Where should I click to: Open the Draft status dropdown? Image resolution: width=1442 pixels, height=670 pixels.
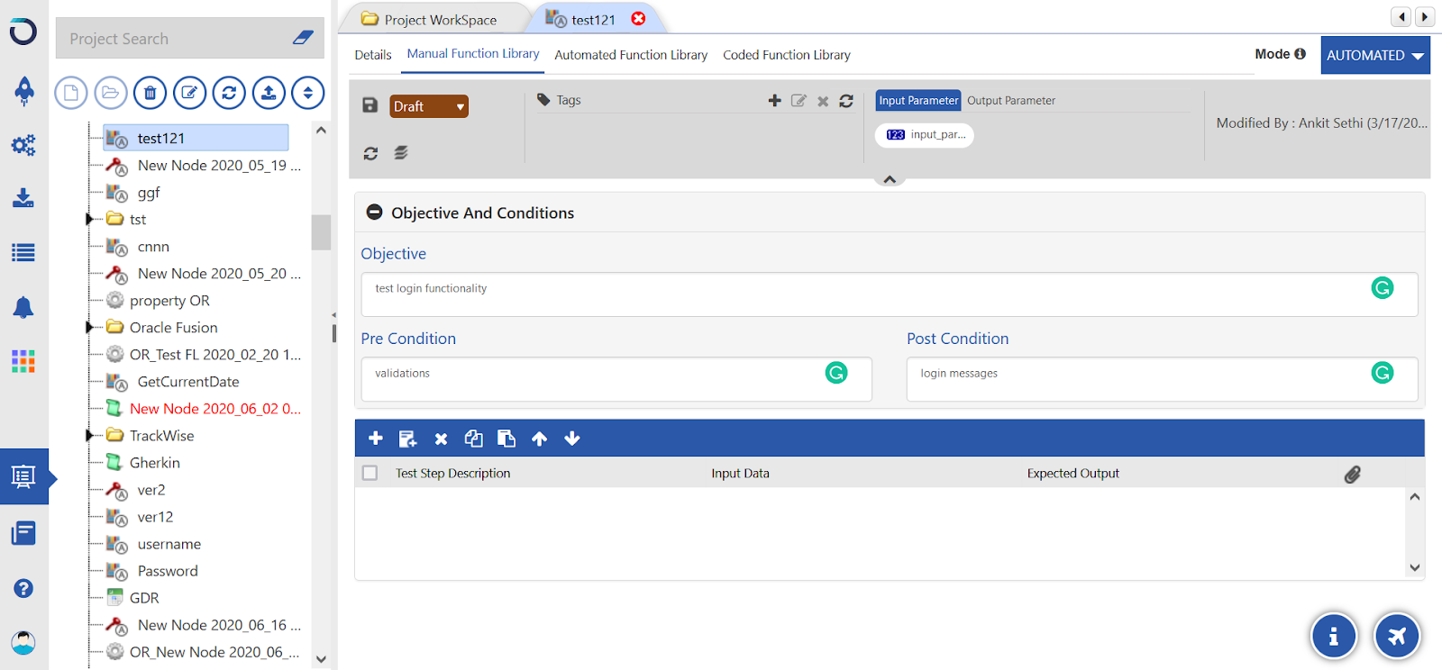click(429, 106)
